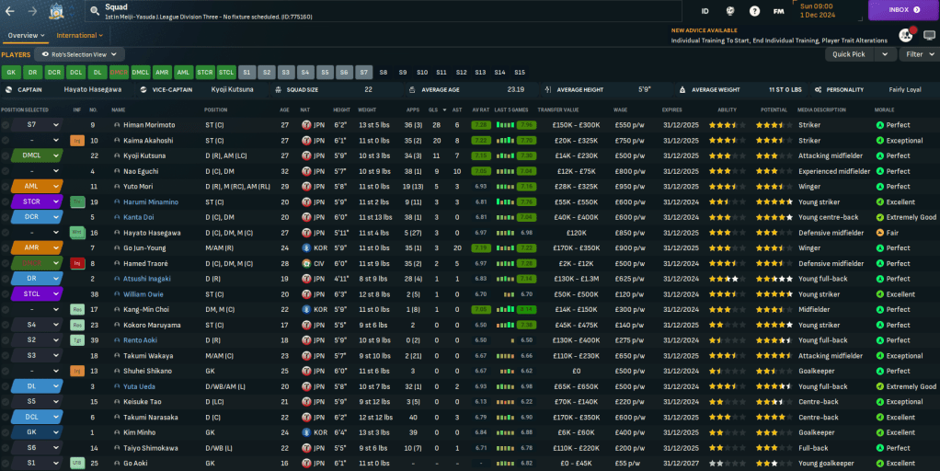The width and height of the screenshot is (940, 471).
Task: Click the search magnifier icon
Action: tap(95, 11)
